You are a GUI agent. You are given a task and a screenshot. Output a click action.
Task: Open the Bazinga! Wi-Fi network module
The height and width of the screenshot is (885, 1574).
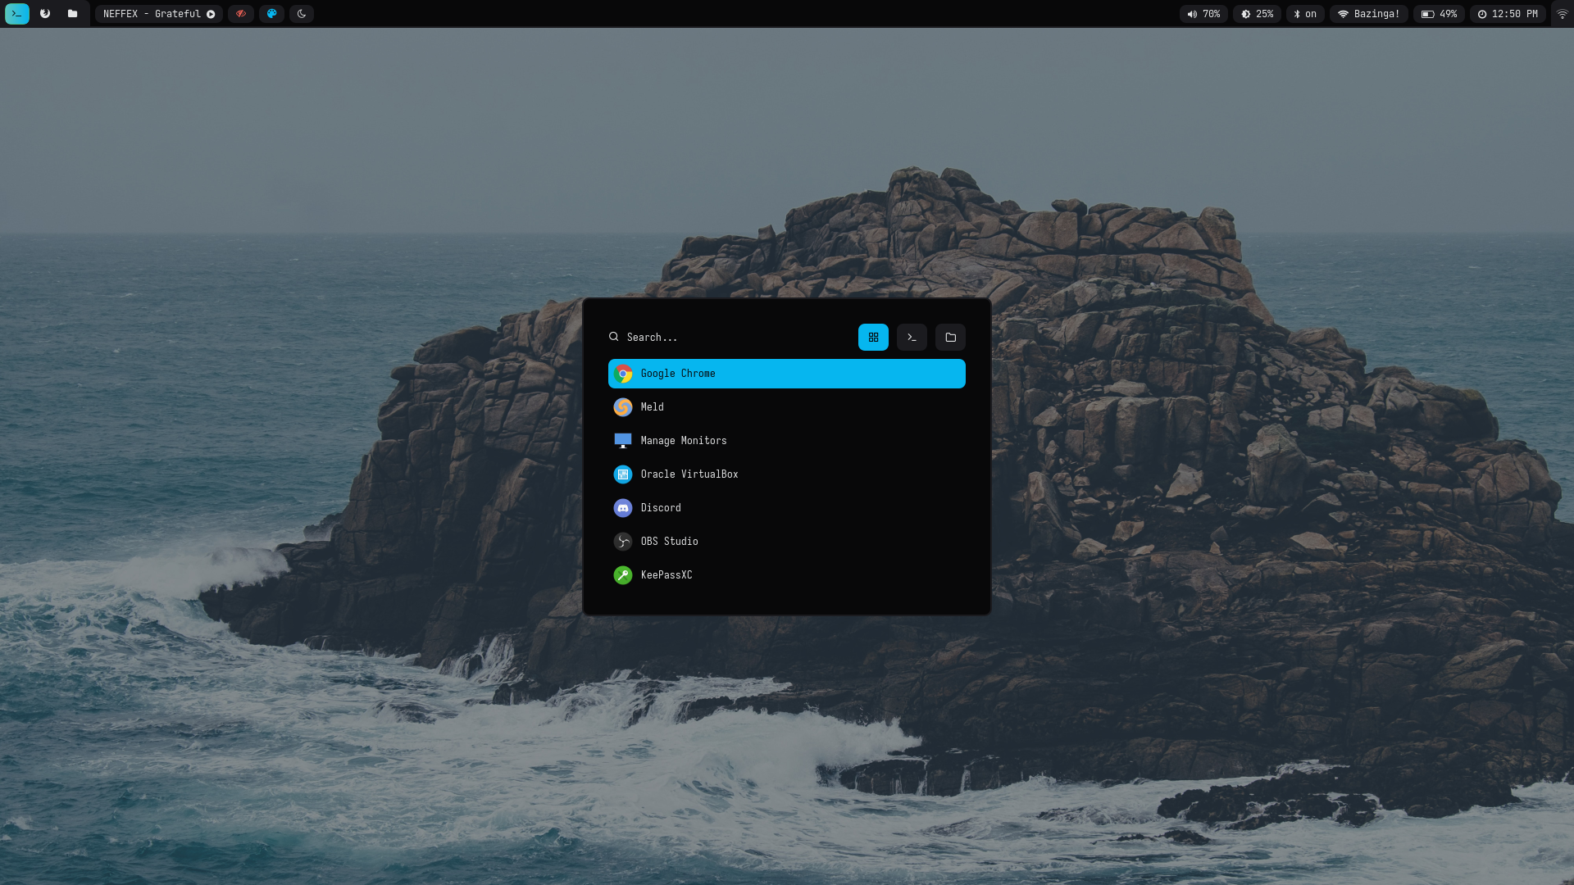(1368, 14)
